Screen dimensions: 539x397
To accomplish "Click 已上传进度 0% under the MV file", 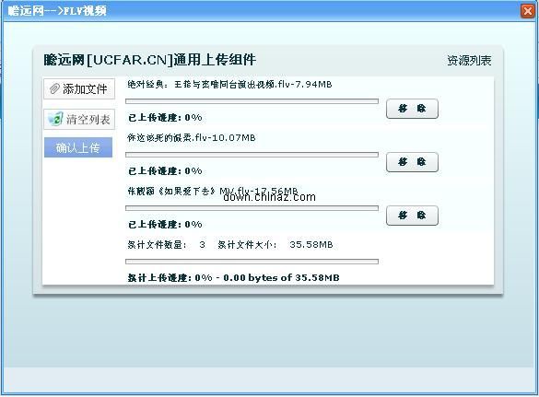I will (x=165, y=225).
